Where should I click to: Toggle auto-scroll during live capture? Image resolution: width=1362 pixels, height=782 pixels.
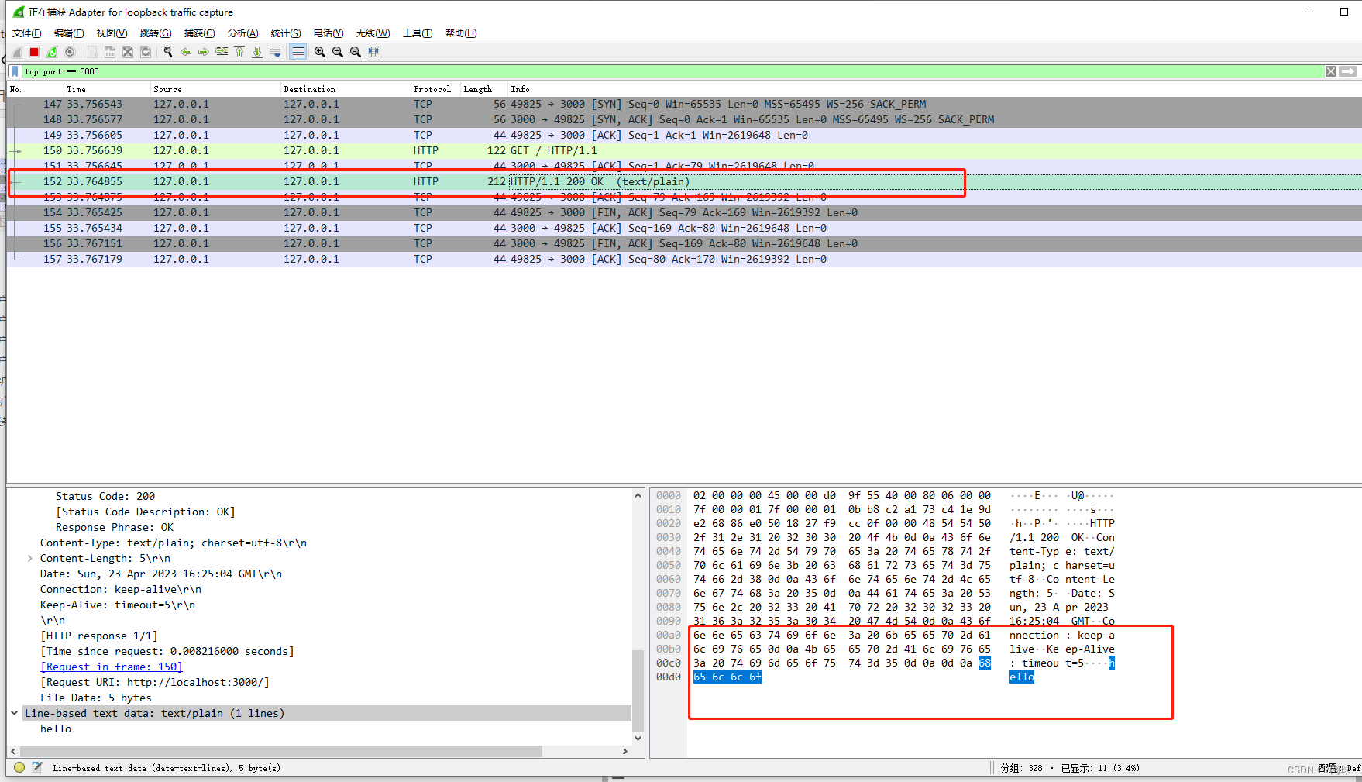275,52
